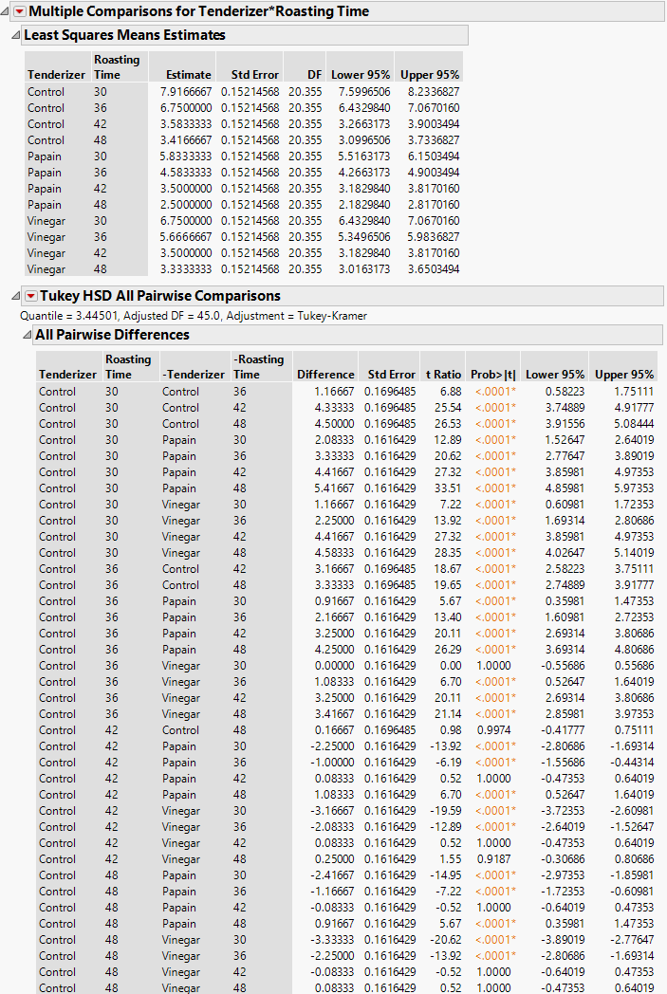Select the Estimate column header

(188, 75)
